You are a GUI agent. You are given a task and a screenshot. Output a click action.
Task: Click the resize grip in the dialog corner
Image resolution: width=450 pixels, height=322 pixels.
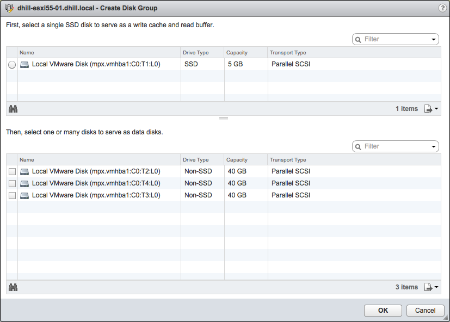(x=446, y=317)
